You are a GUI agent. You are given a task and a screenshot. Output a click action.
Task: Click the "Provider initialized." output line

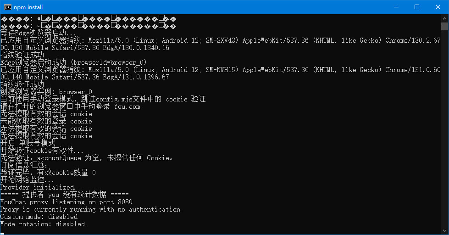pos(38,187)
